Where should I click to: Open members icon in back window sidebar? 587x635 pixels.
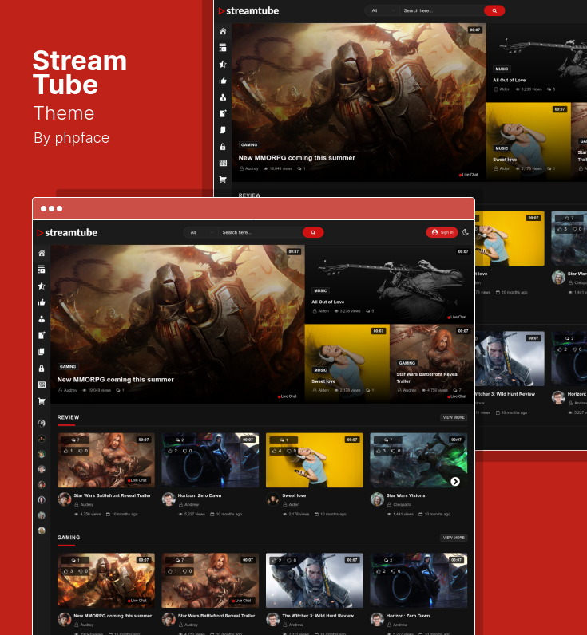[223, 97]
